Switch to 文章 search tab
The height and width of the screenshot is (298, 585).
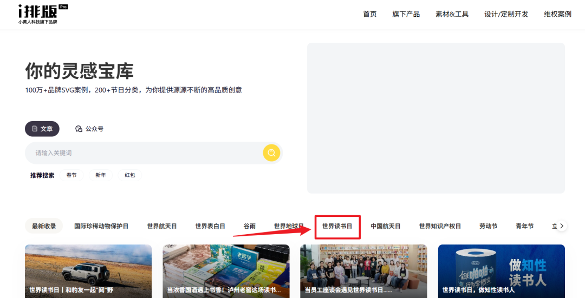42,129
